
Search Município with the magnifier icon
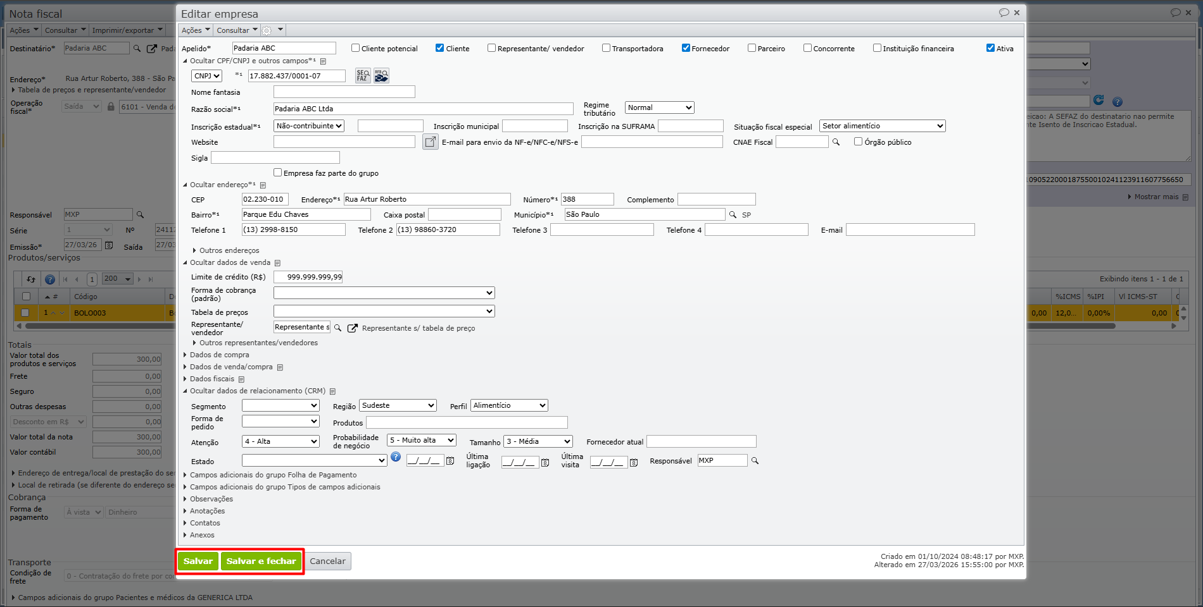point(733,215)
